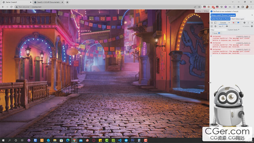Expand more DevTools tabs chevron

229,23
